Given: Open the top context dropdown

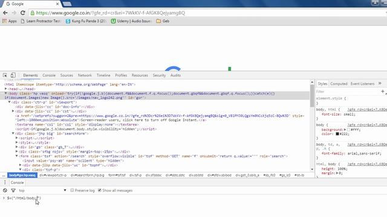Looking at the screenshot, I should click(x=42, y=190).
